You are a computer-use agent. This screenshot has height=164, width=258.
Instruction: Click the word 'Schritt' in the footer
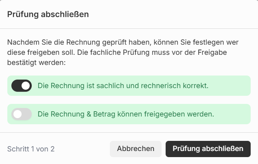pos(17,149)
